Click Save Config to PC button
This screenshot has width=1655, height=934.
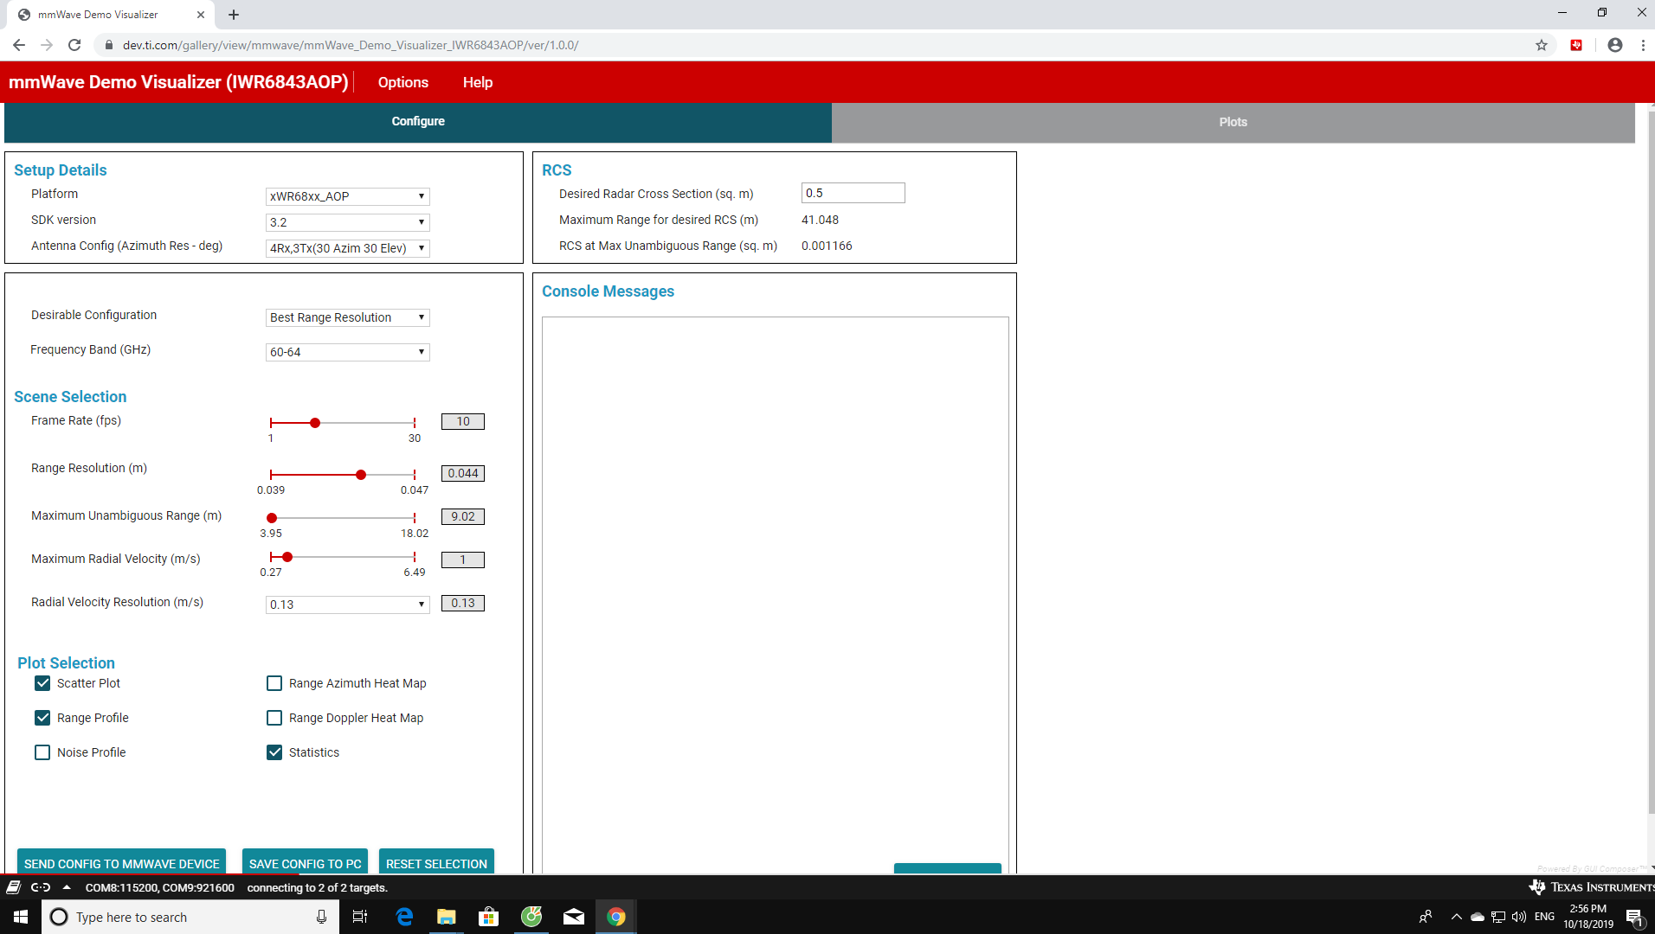305,862
